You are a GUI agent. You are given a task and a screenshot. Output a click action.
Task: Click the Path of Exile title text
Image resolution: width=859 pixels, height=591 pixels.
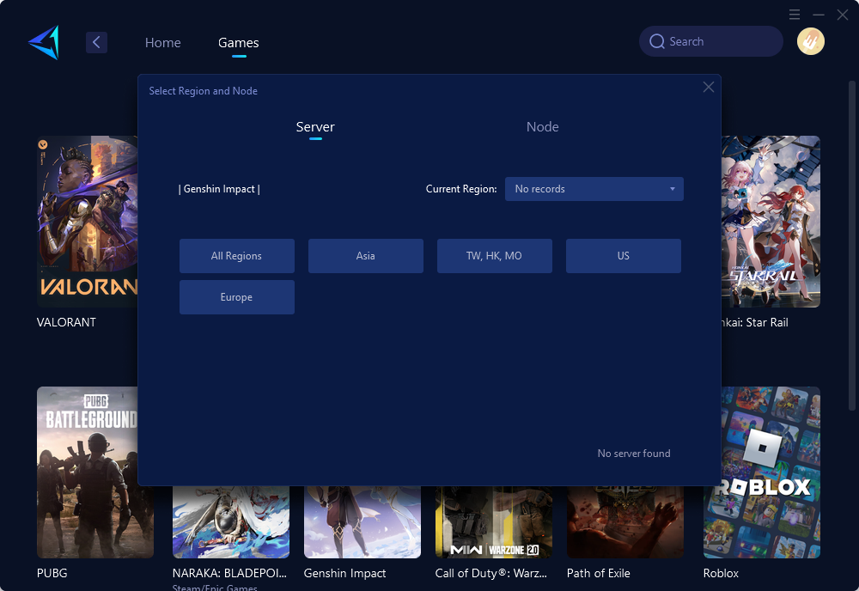point(598,574)
